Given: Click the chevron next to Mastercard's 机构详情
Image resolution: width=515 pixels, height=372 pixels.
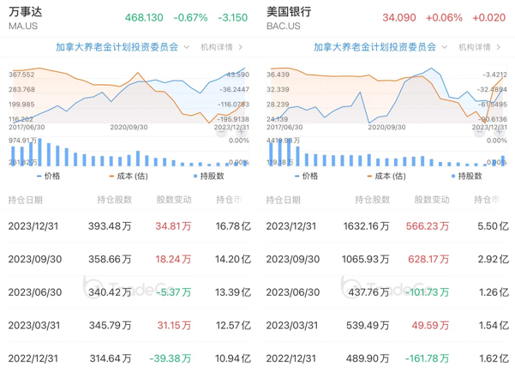Looking at the screenshot, I should pos(241,47).
